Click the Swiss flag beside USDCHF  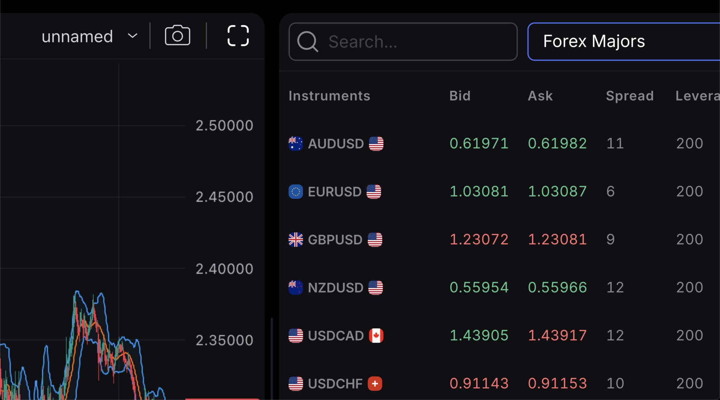pos(375,383)
